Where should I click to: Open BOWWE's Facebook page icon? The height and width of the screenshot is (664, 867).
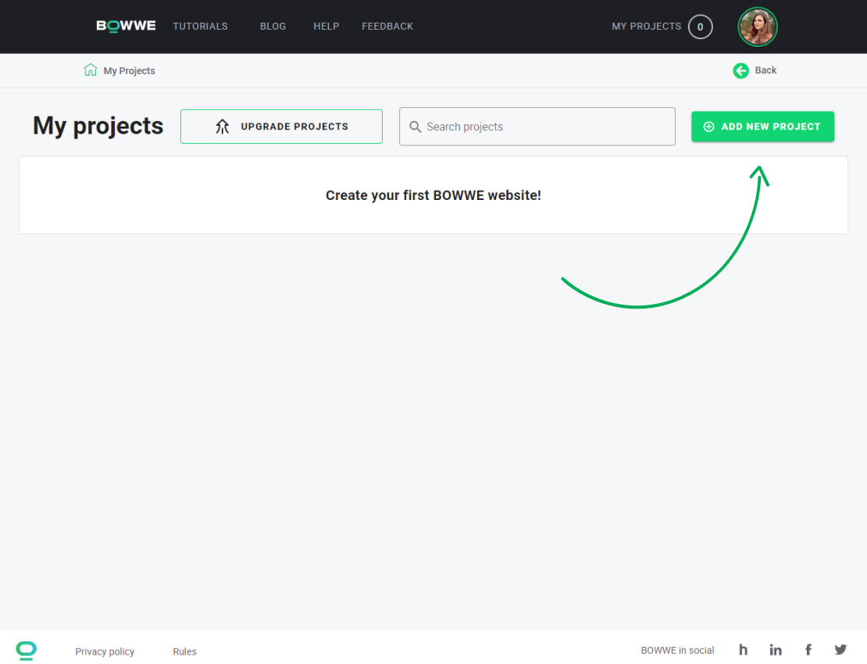point(808,650)
